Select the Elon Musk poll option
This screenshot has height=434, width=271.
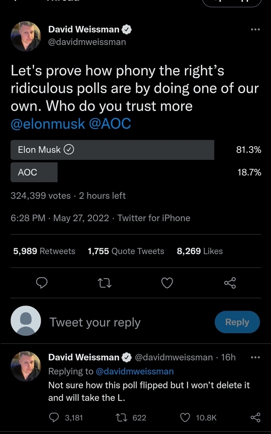pyautogui.click(x=112, y=150)
